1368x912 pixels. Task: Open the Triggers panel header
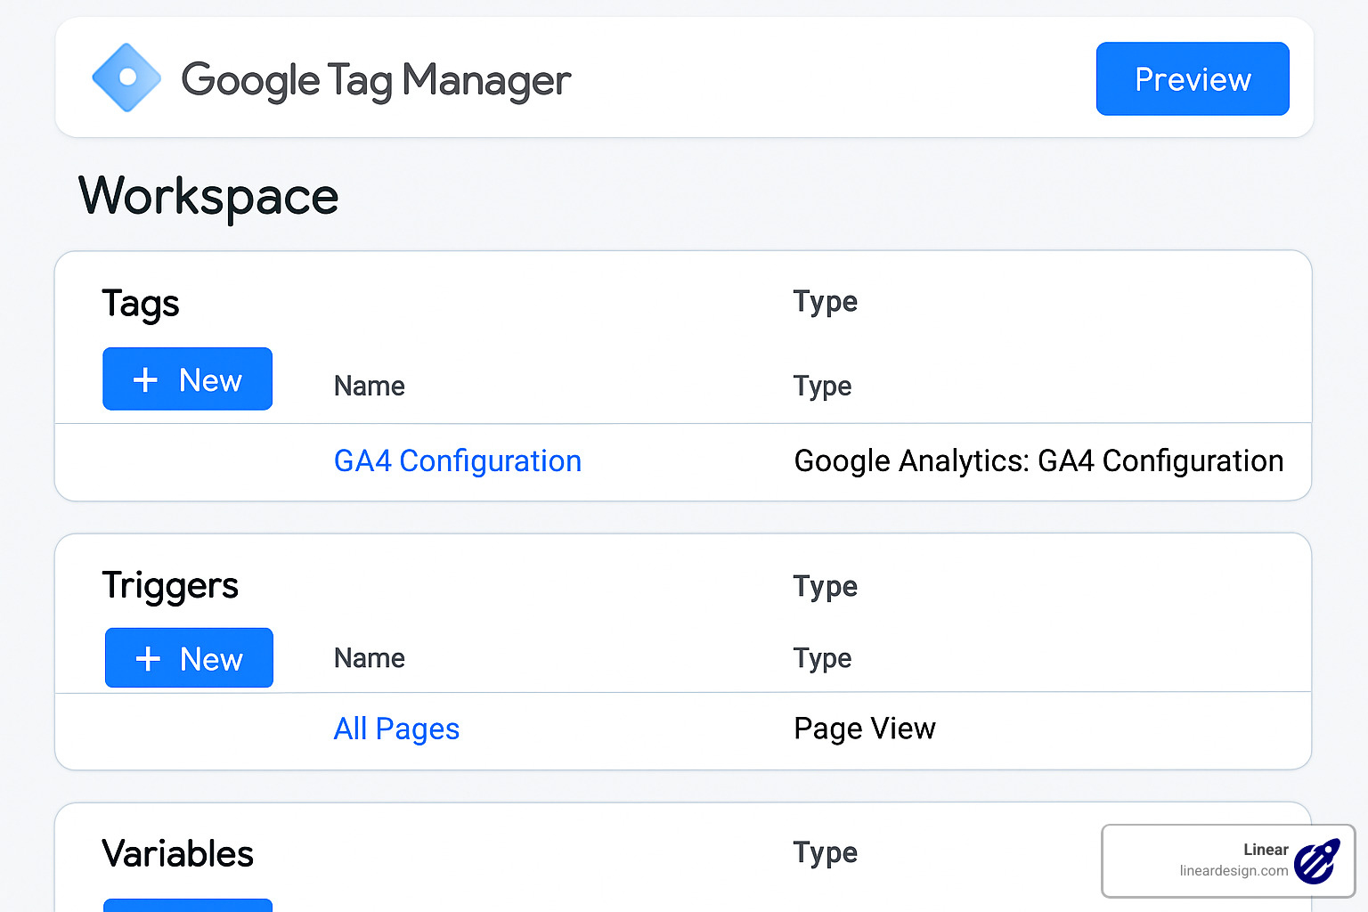pyautogui.click(x=171, y=585)
